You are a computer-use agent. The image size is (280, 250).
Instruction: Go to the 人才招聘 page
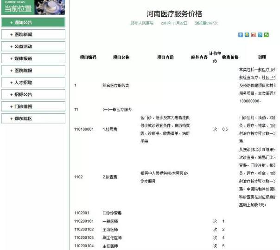click(x=32, y=82)
